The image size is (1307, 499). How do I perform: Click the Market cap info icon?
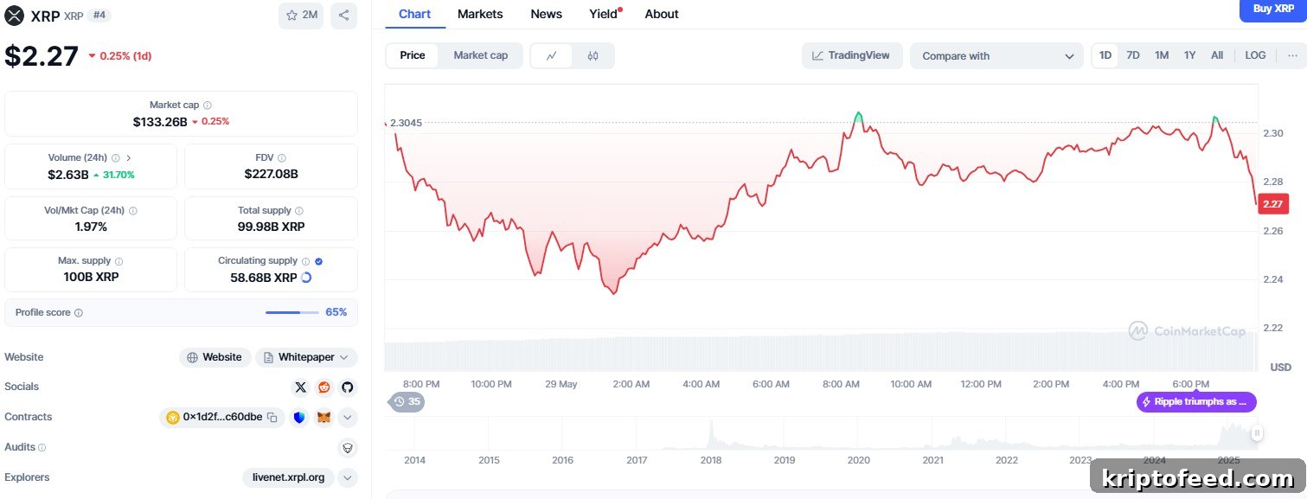(x=208, y=106)
